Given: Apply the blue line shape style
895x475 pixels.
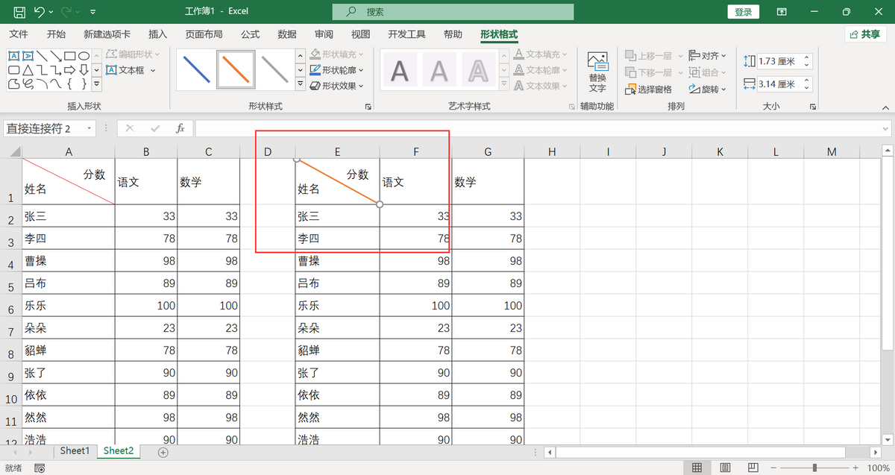Looking at the screenshot, I should pyautogui.click(x=196, y=70).
